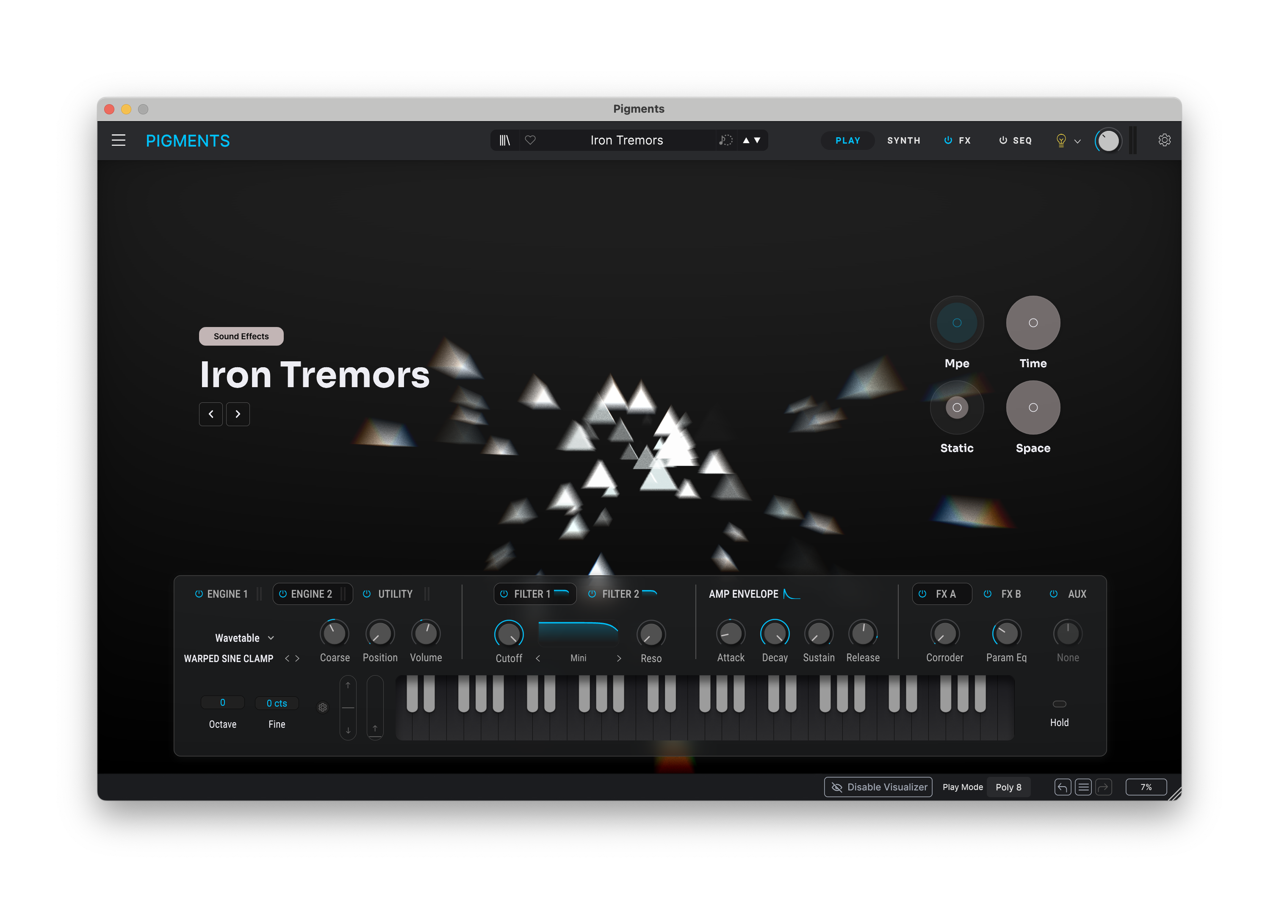
Task: Toggle Filter 2 power button
Action: click(x=592, y=594)
